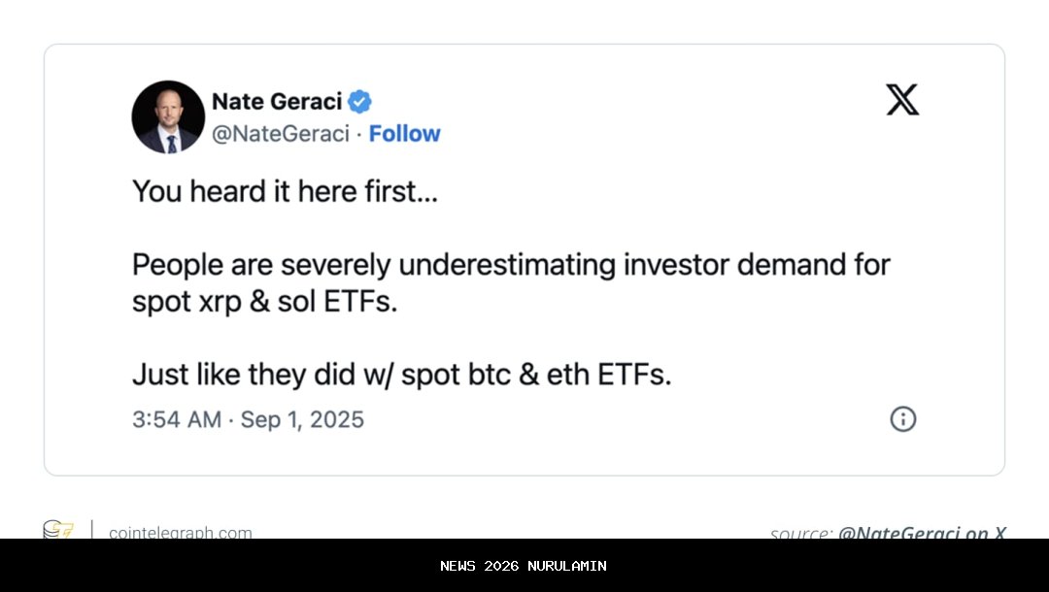
Task: Click the Cointelegraph logo icon
Action: [58, 530]
